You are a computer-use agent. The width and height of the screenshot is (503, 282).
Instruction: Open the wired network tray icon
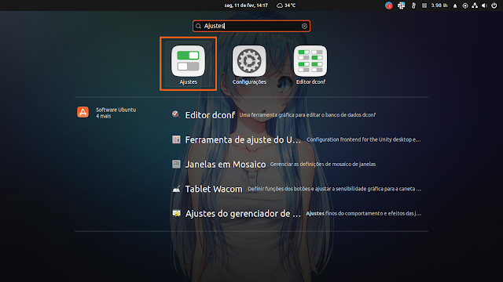tap(475, 5)
